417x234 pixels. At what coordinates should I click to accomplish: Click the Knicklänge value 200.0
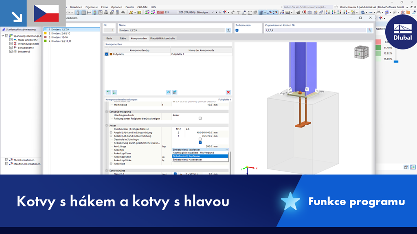[x=208, y=146]
